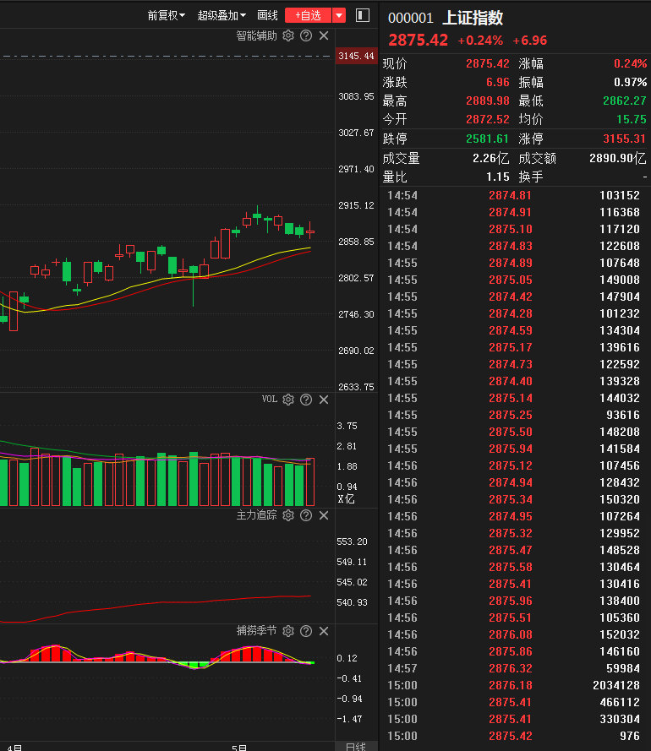Toggle the side panel layout icon
The height and width of the screenshot is (751, 651).
[x=363, y=15]
